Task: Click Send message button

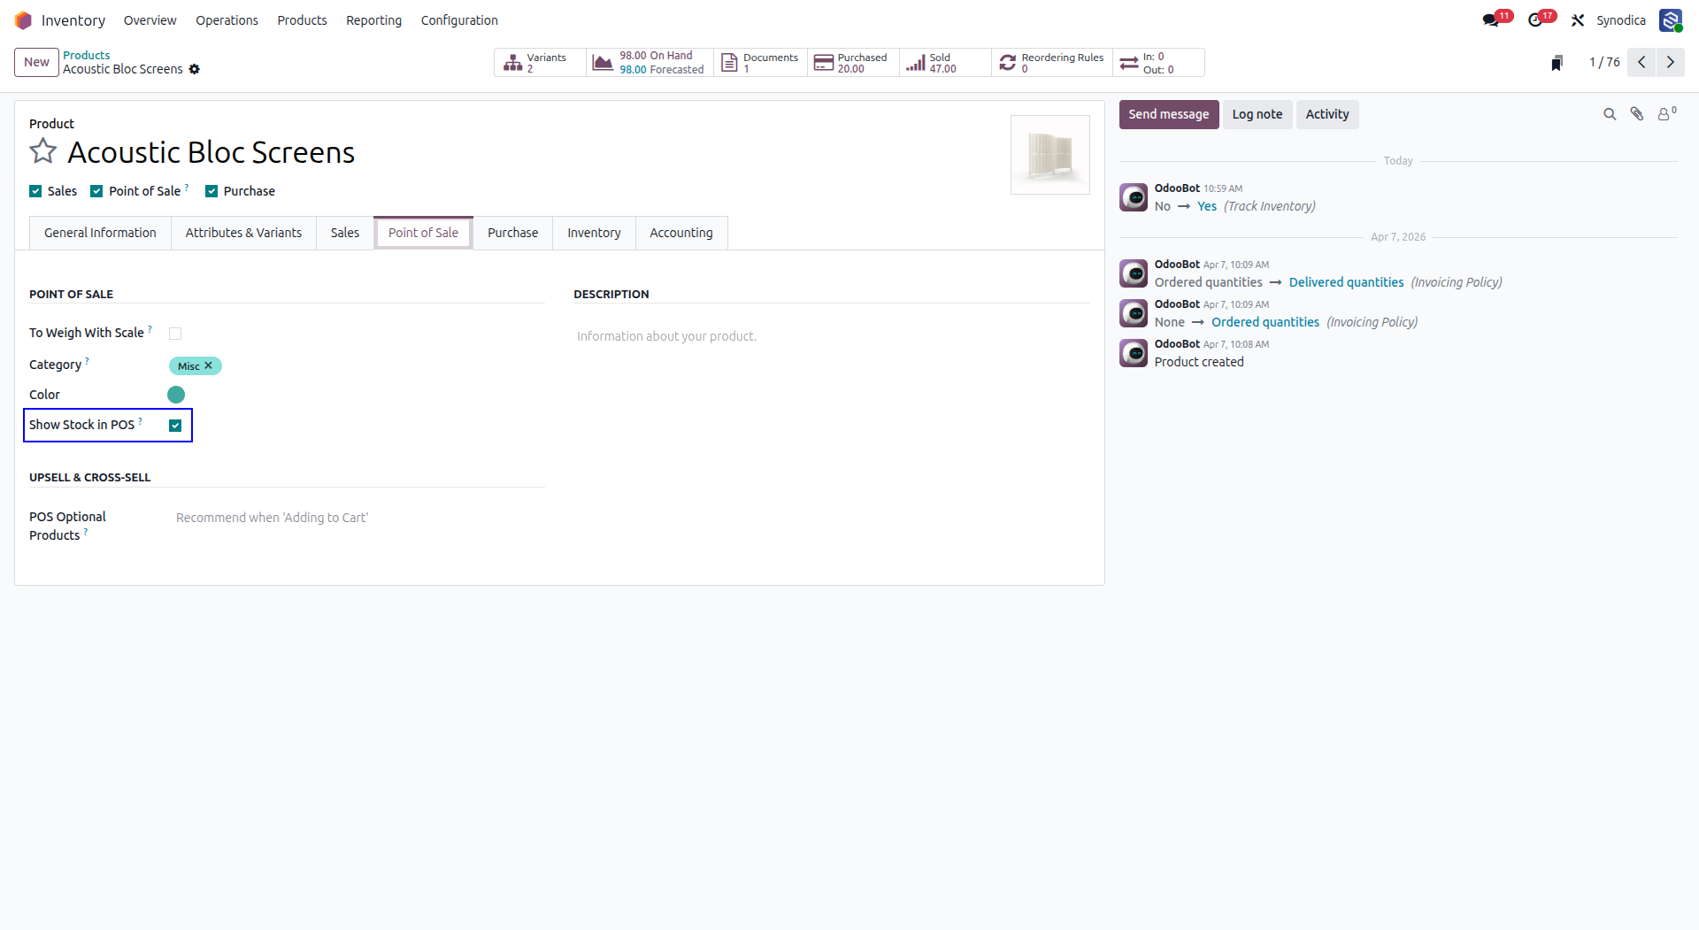Action: [1168, 114]
